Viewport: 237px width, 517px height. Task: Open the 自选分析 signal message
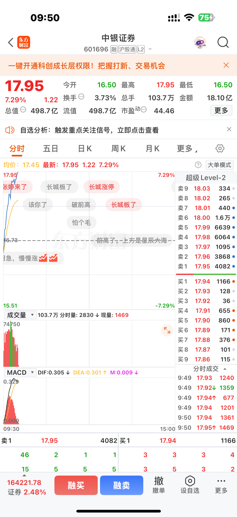coord(89,130)
